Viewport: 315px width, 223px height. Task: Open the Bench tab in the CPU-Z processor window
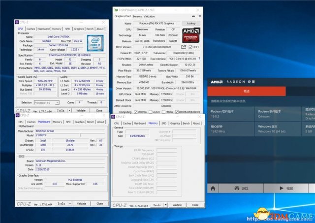tap(90, 29)
